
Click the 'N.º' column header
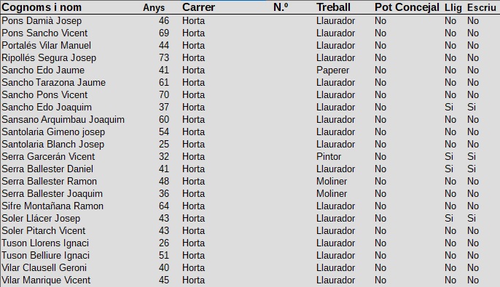pos(281,7)
